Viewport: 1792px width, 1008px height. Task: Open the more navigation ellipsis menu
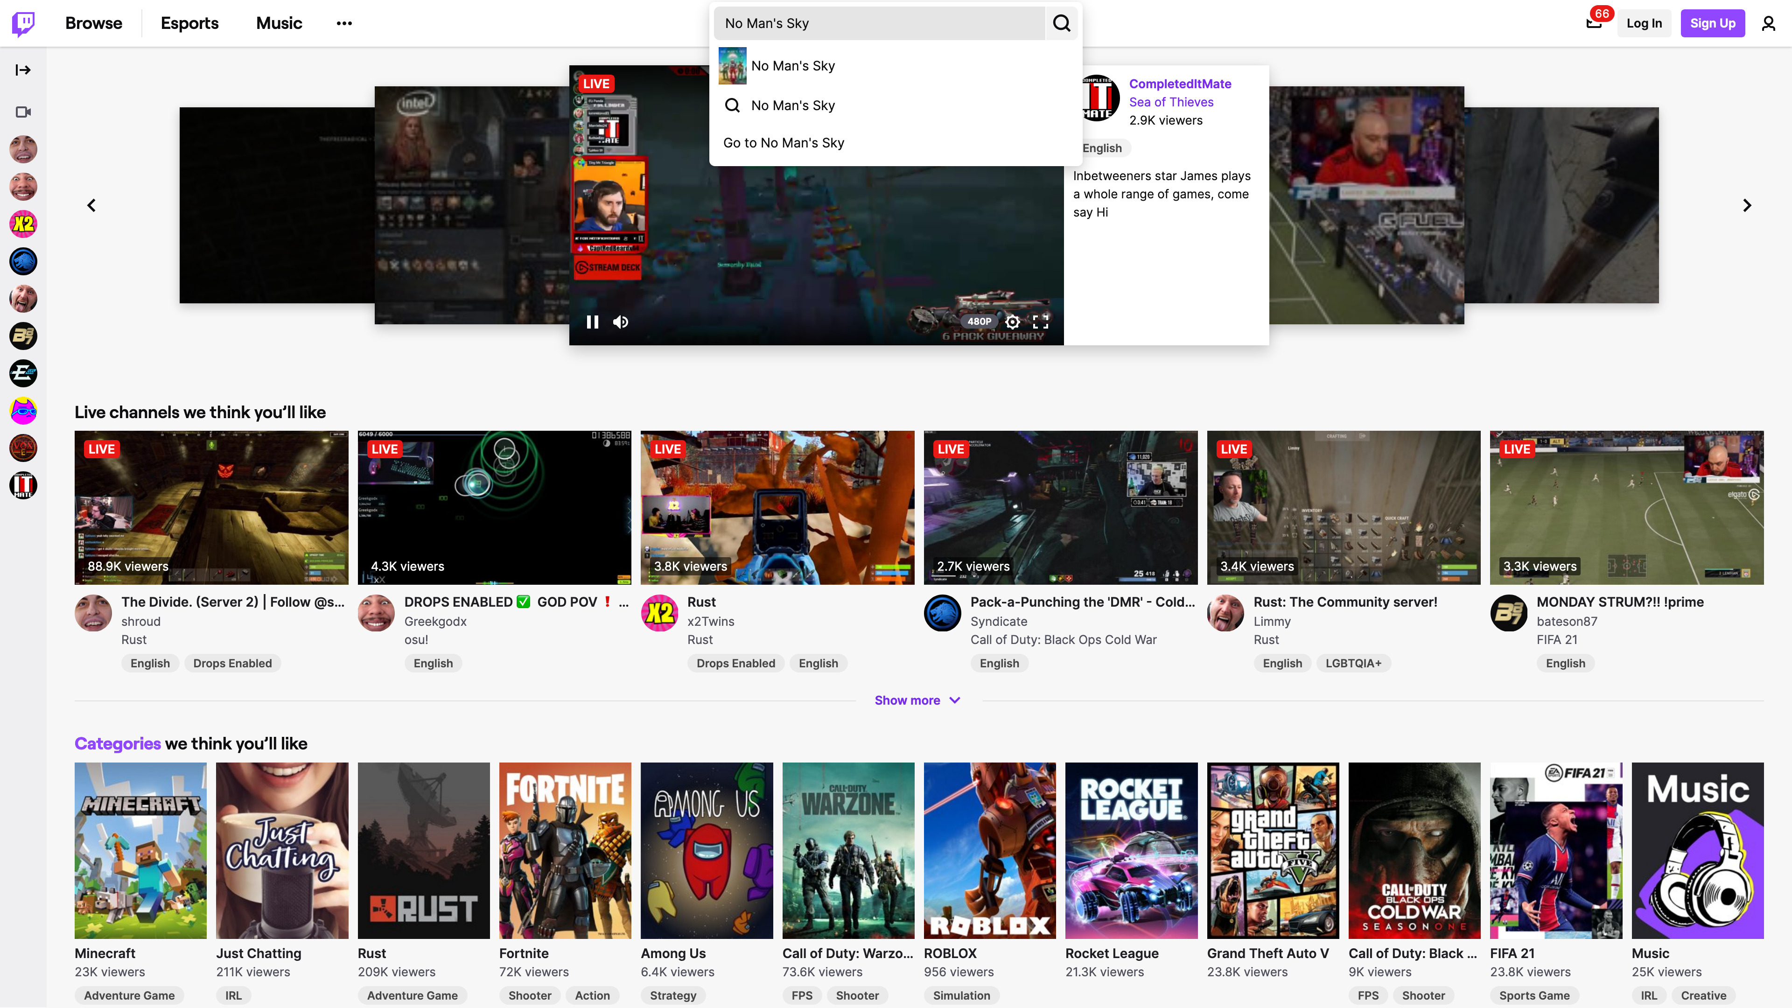[344, 23]
